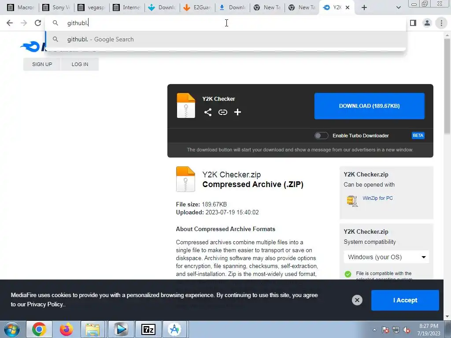Click the BETA badge

tap(418, 136)
